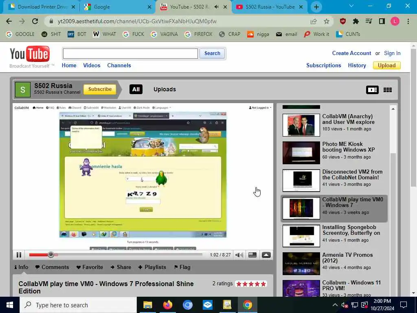417x313 pixels.
Task: Open Firefox from the taskbar
Action: point(167,305)
